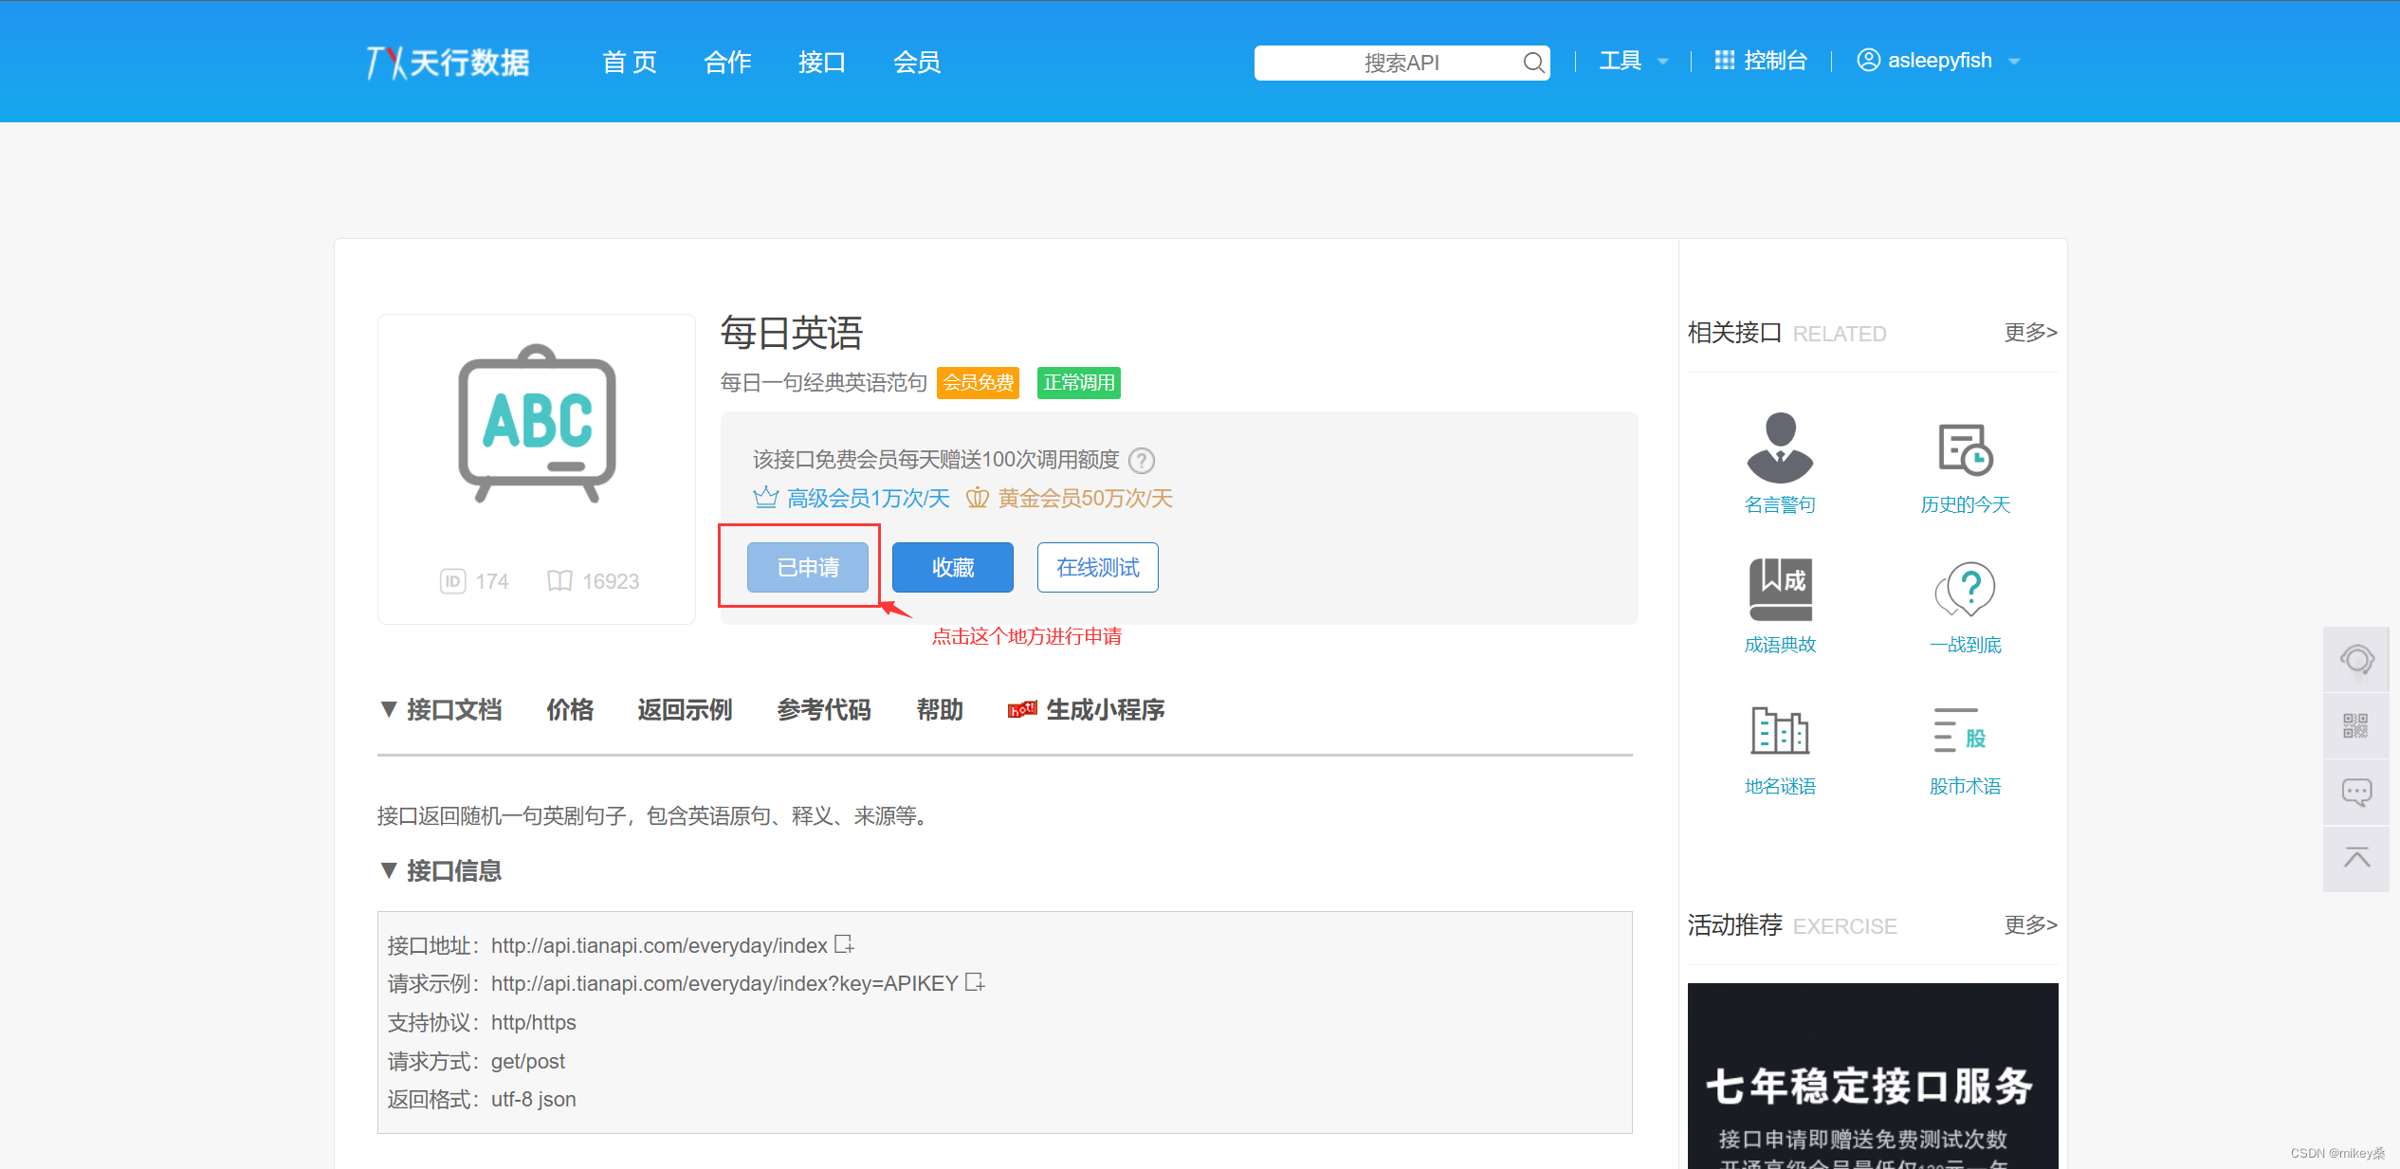Click the search magnifier icon

(1532, 63)
